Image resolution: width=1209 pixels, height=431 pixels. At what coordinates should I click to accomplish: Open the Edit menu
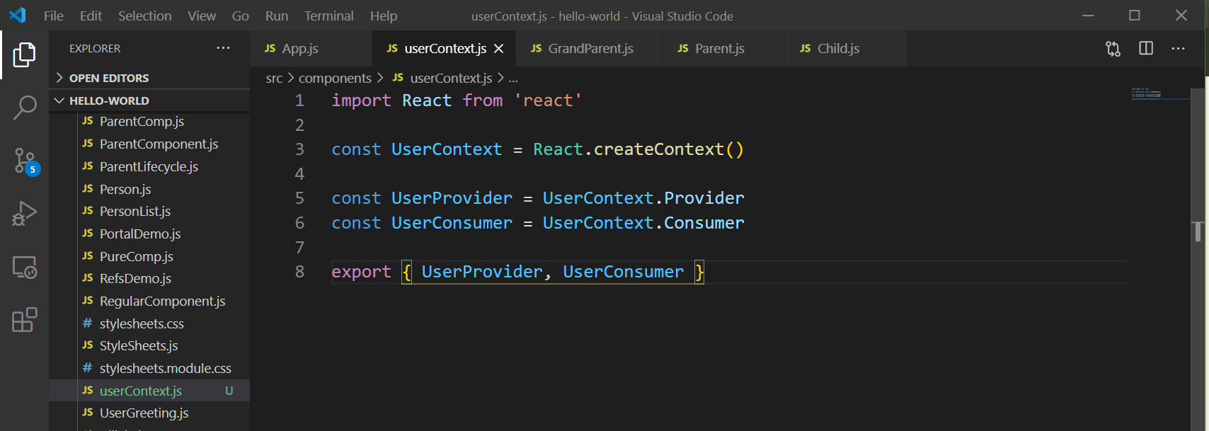[x=91, y=16]
